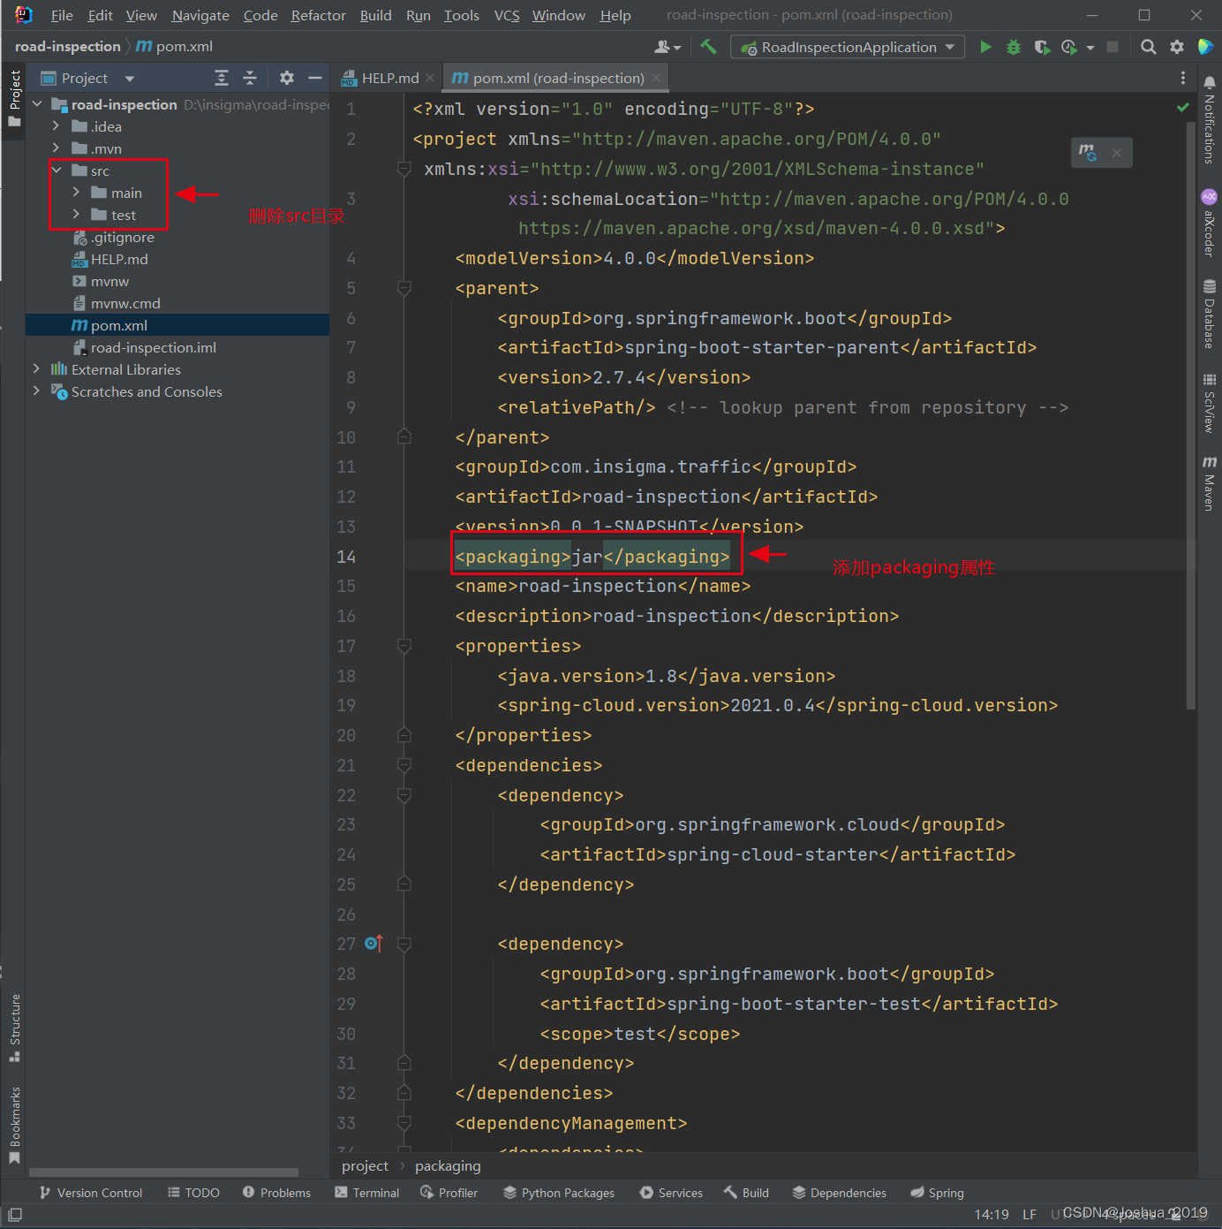Collapse the road-inspection root folder
Screen dimensions: 1222x1229
[37, 104]
